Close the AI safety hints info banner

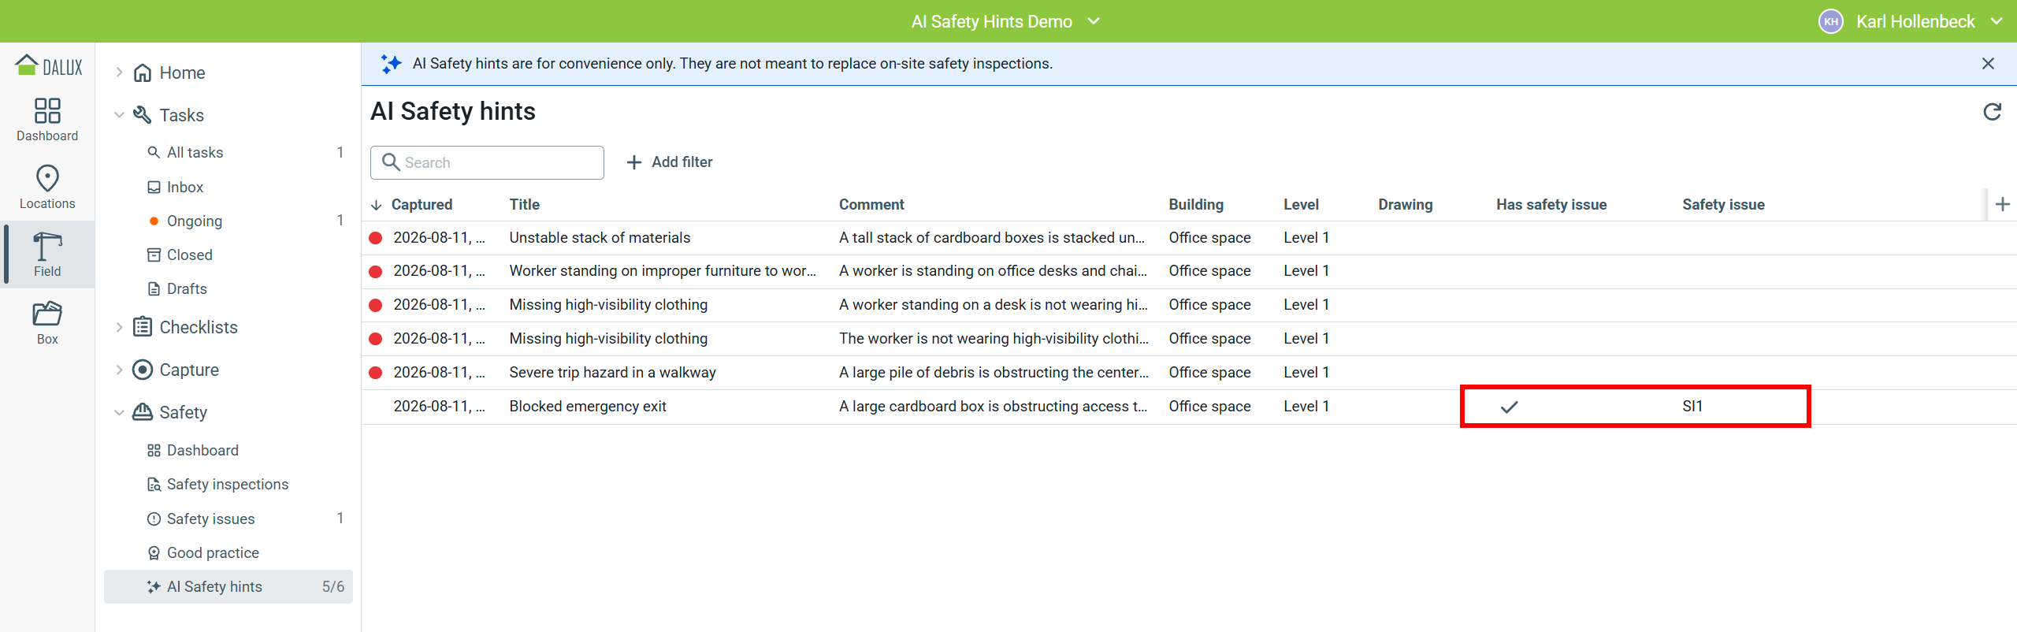coord(1988,64)
